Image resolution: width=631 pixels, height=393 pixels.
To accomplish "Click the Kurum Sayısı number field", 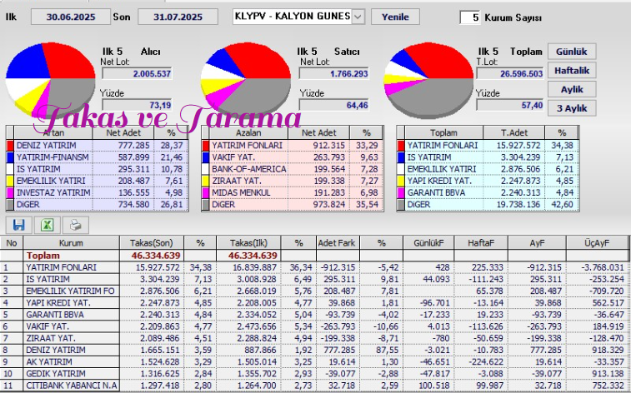I will [x=469, y=17].
